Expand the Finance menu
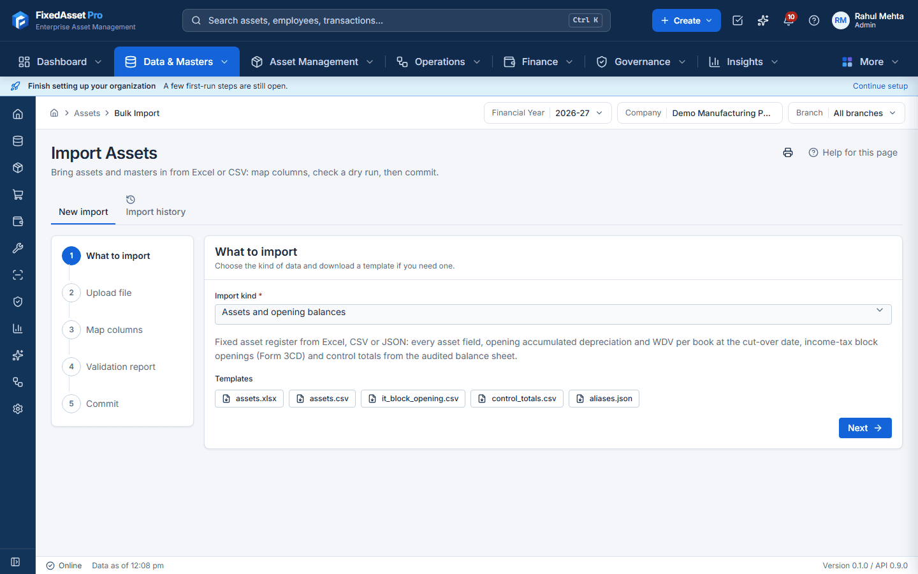This screenshot has height=574, width=918. pyautogui.click(x=538, y=62)
